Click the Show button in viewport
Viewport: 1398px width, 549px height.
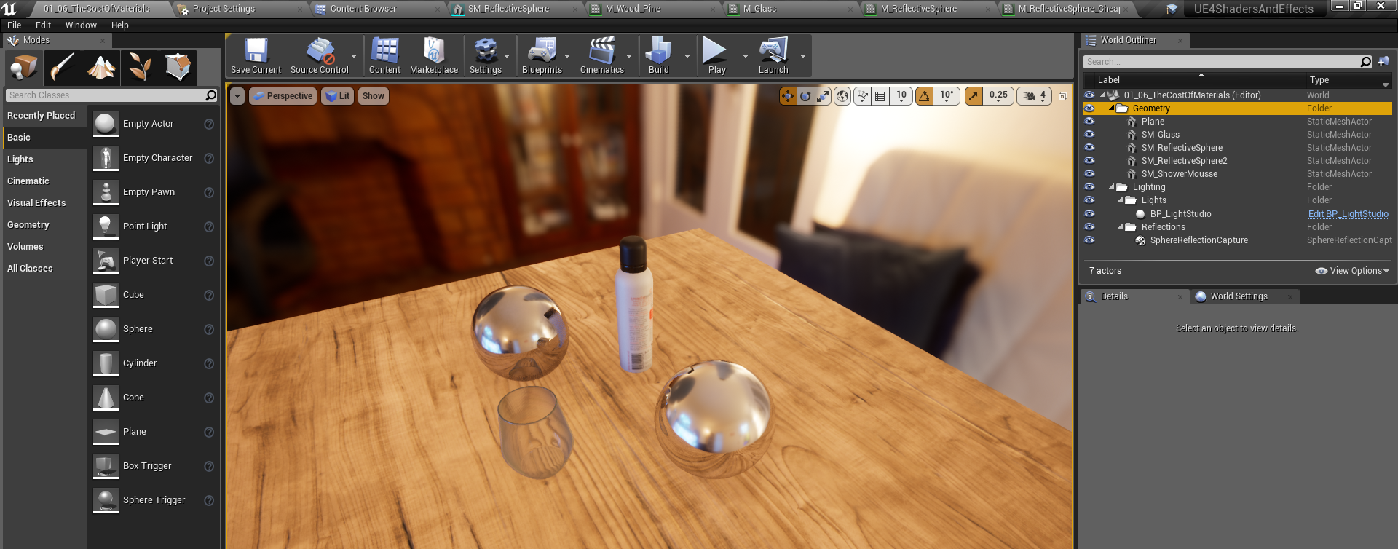coord(374,96)
